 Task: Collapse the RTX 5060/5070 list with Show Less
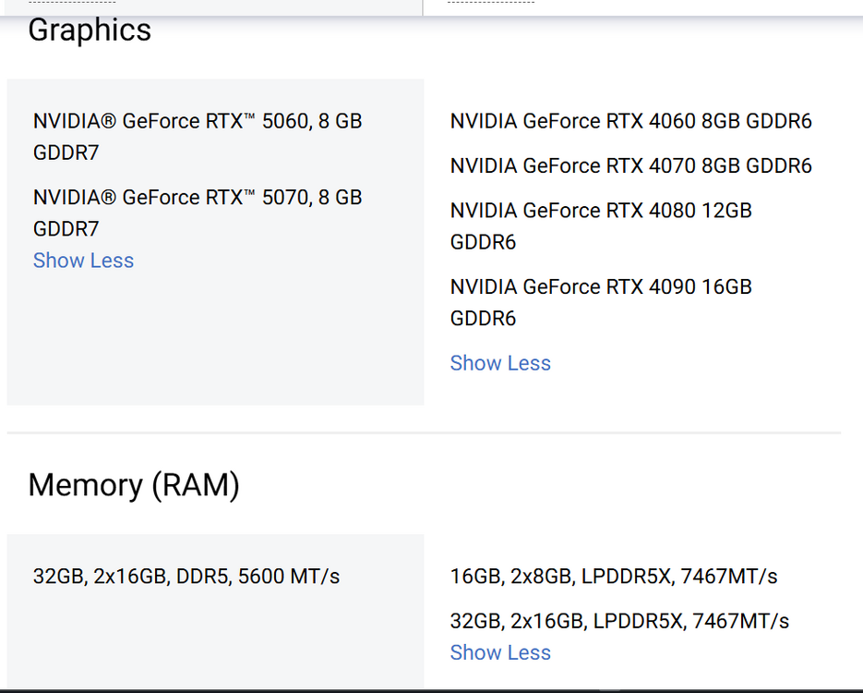(x=83, y=261)
